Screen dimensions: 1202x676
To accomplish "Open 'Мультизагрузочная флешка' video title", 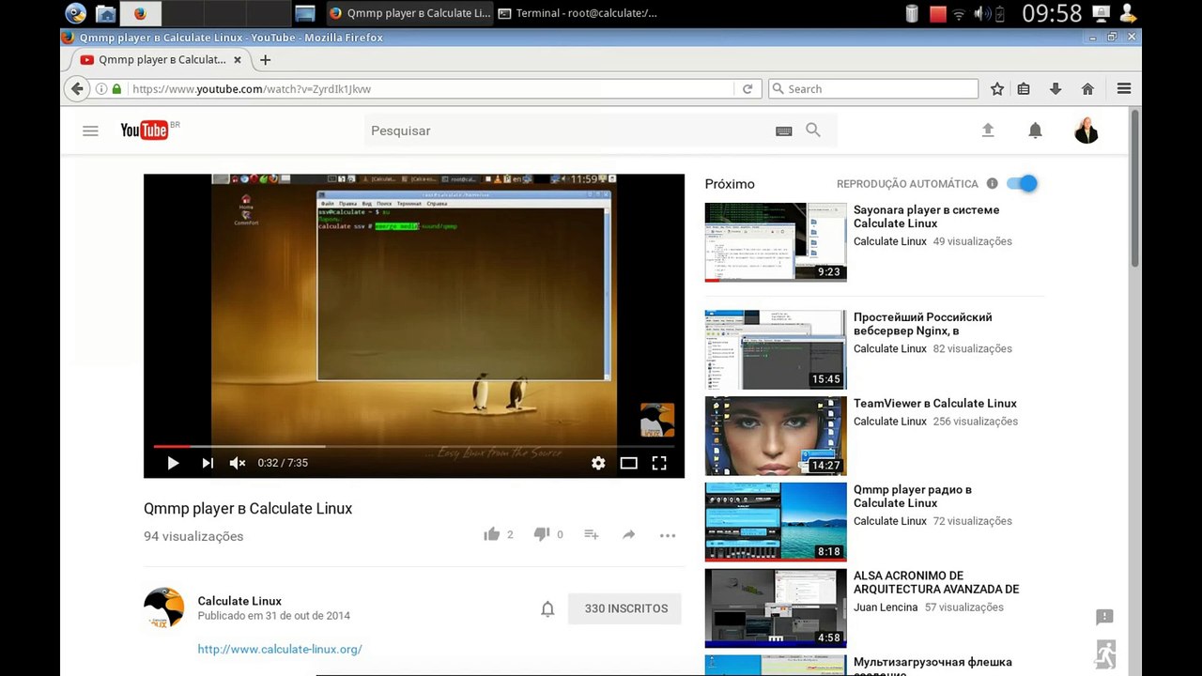I will coord(932,665).
